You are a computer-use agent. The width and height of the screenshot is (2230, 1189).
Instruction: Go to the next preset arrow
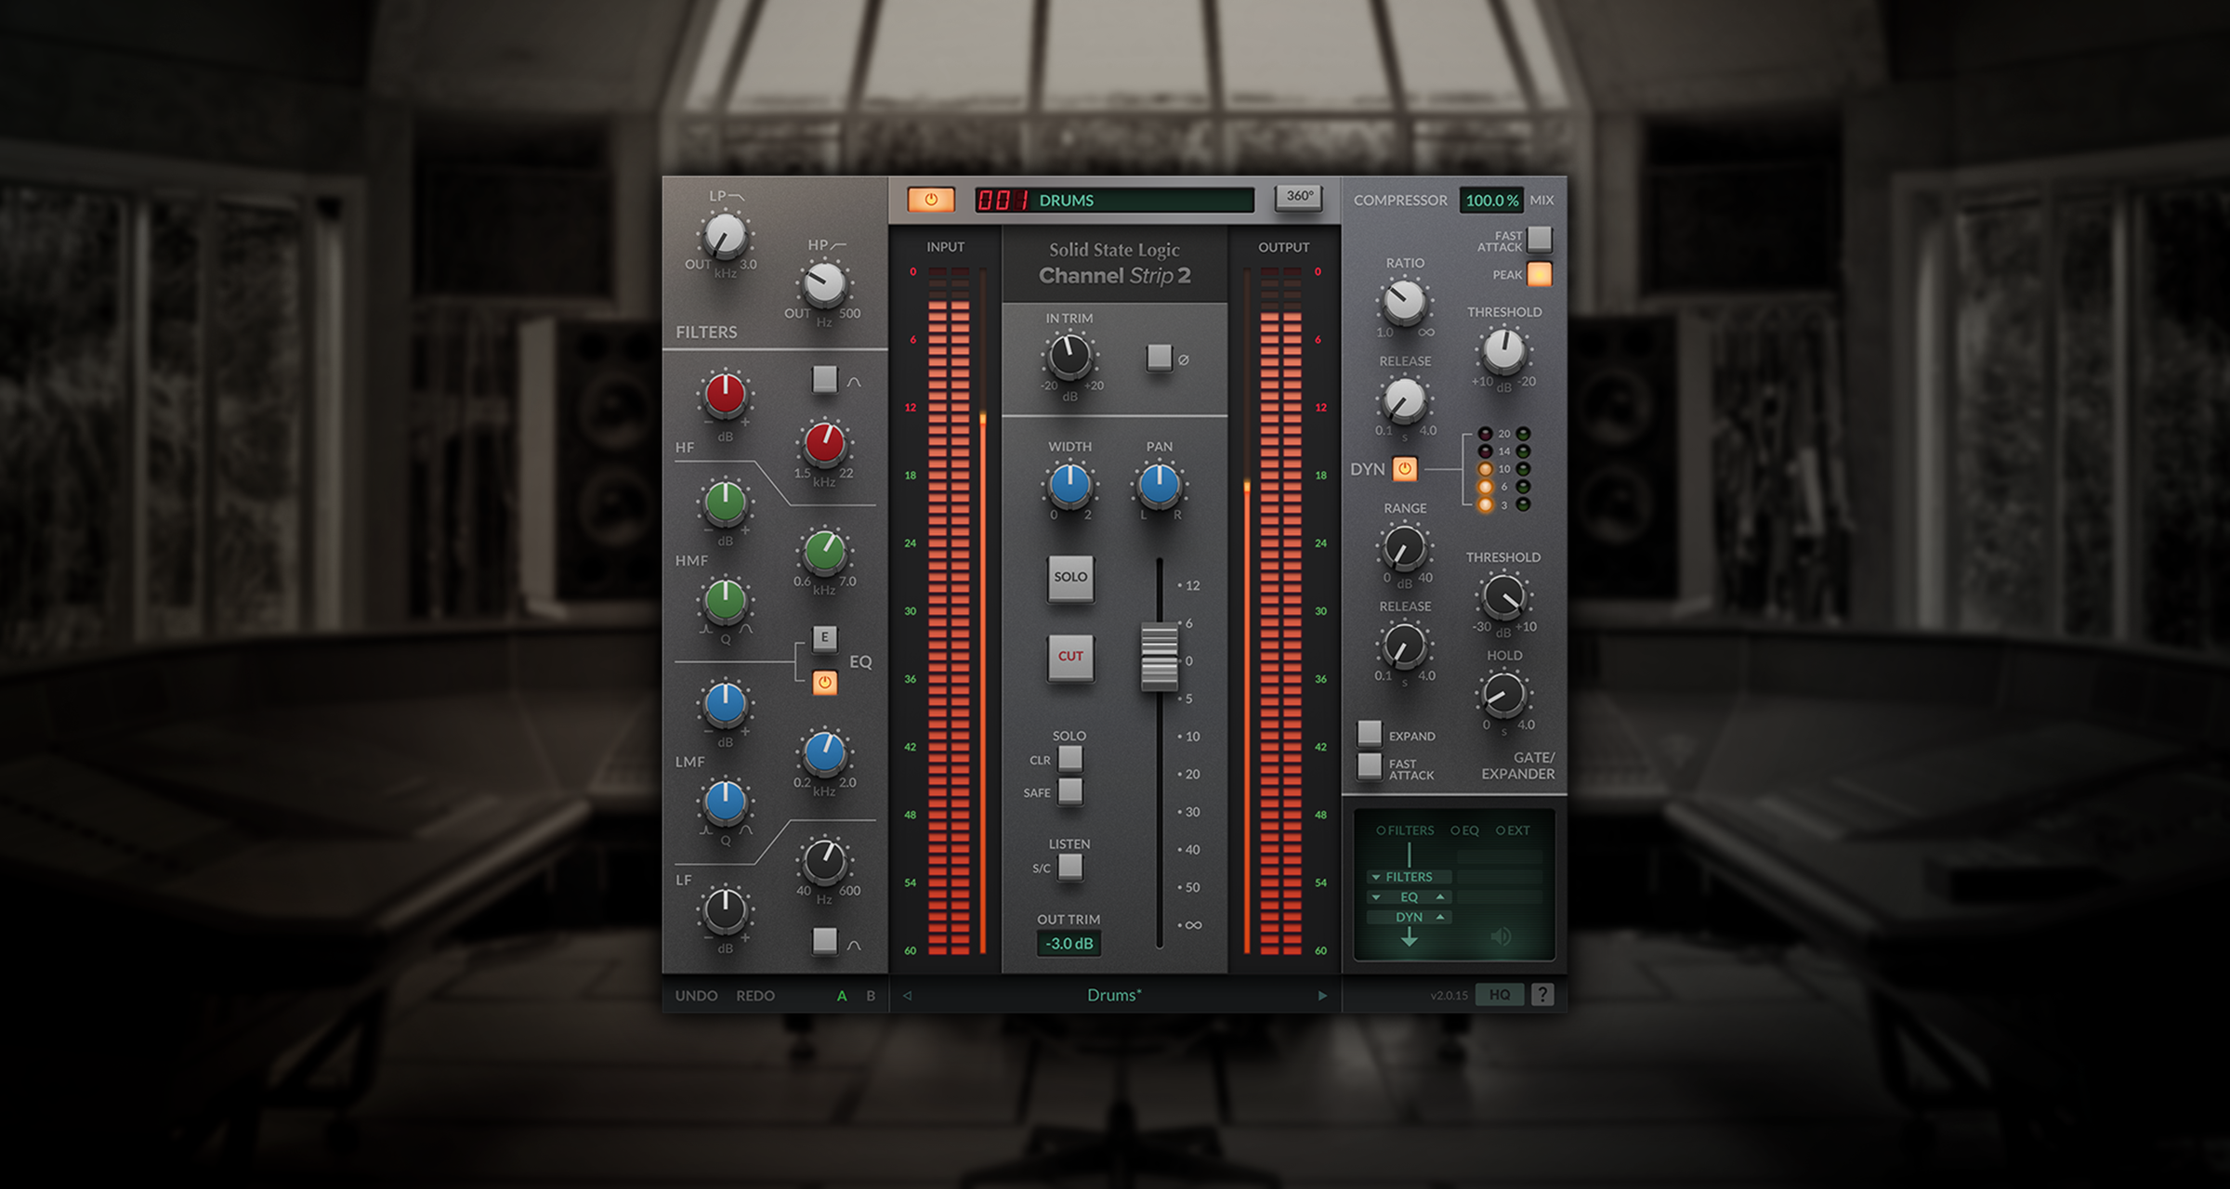pyautogui.click(x=1322, y=996)
